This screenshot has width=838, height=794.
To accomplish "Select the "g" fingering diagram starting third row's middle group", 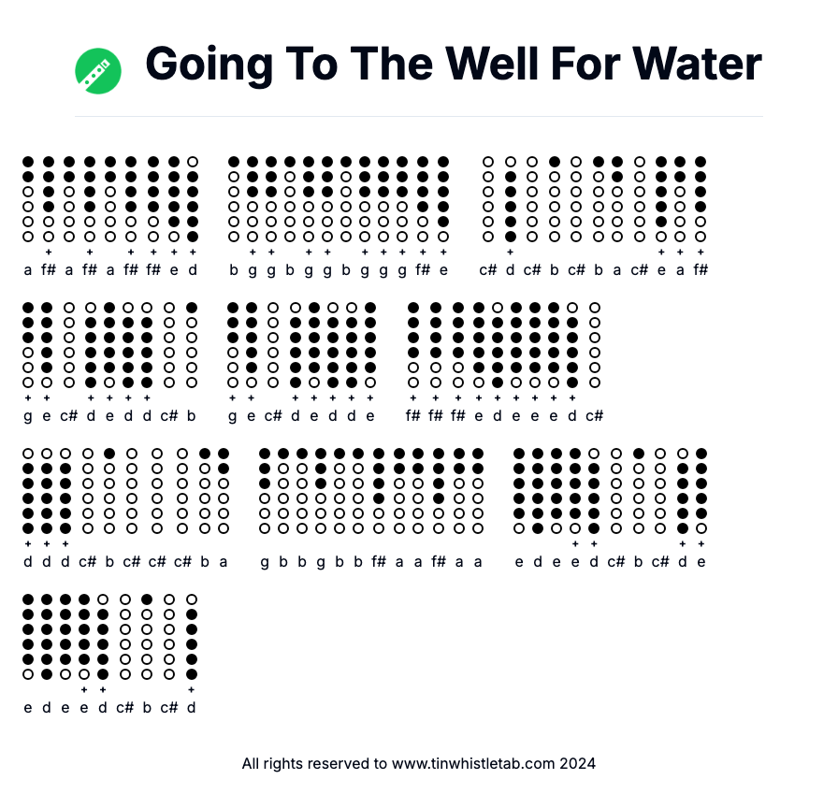I will coord(265,490).
